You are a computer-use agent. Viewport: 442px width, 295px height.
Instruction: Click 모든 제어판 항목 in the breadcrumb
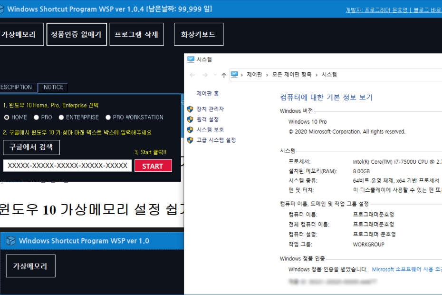(292, 75)
